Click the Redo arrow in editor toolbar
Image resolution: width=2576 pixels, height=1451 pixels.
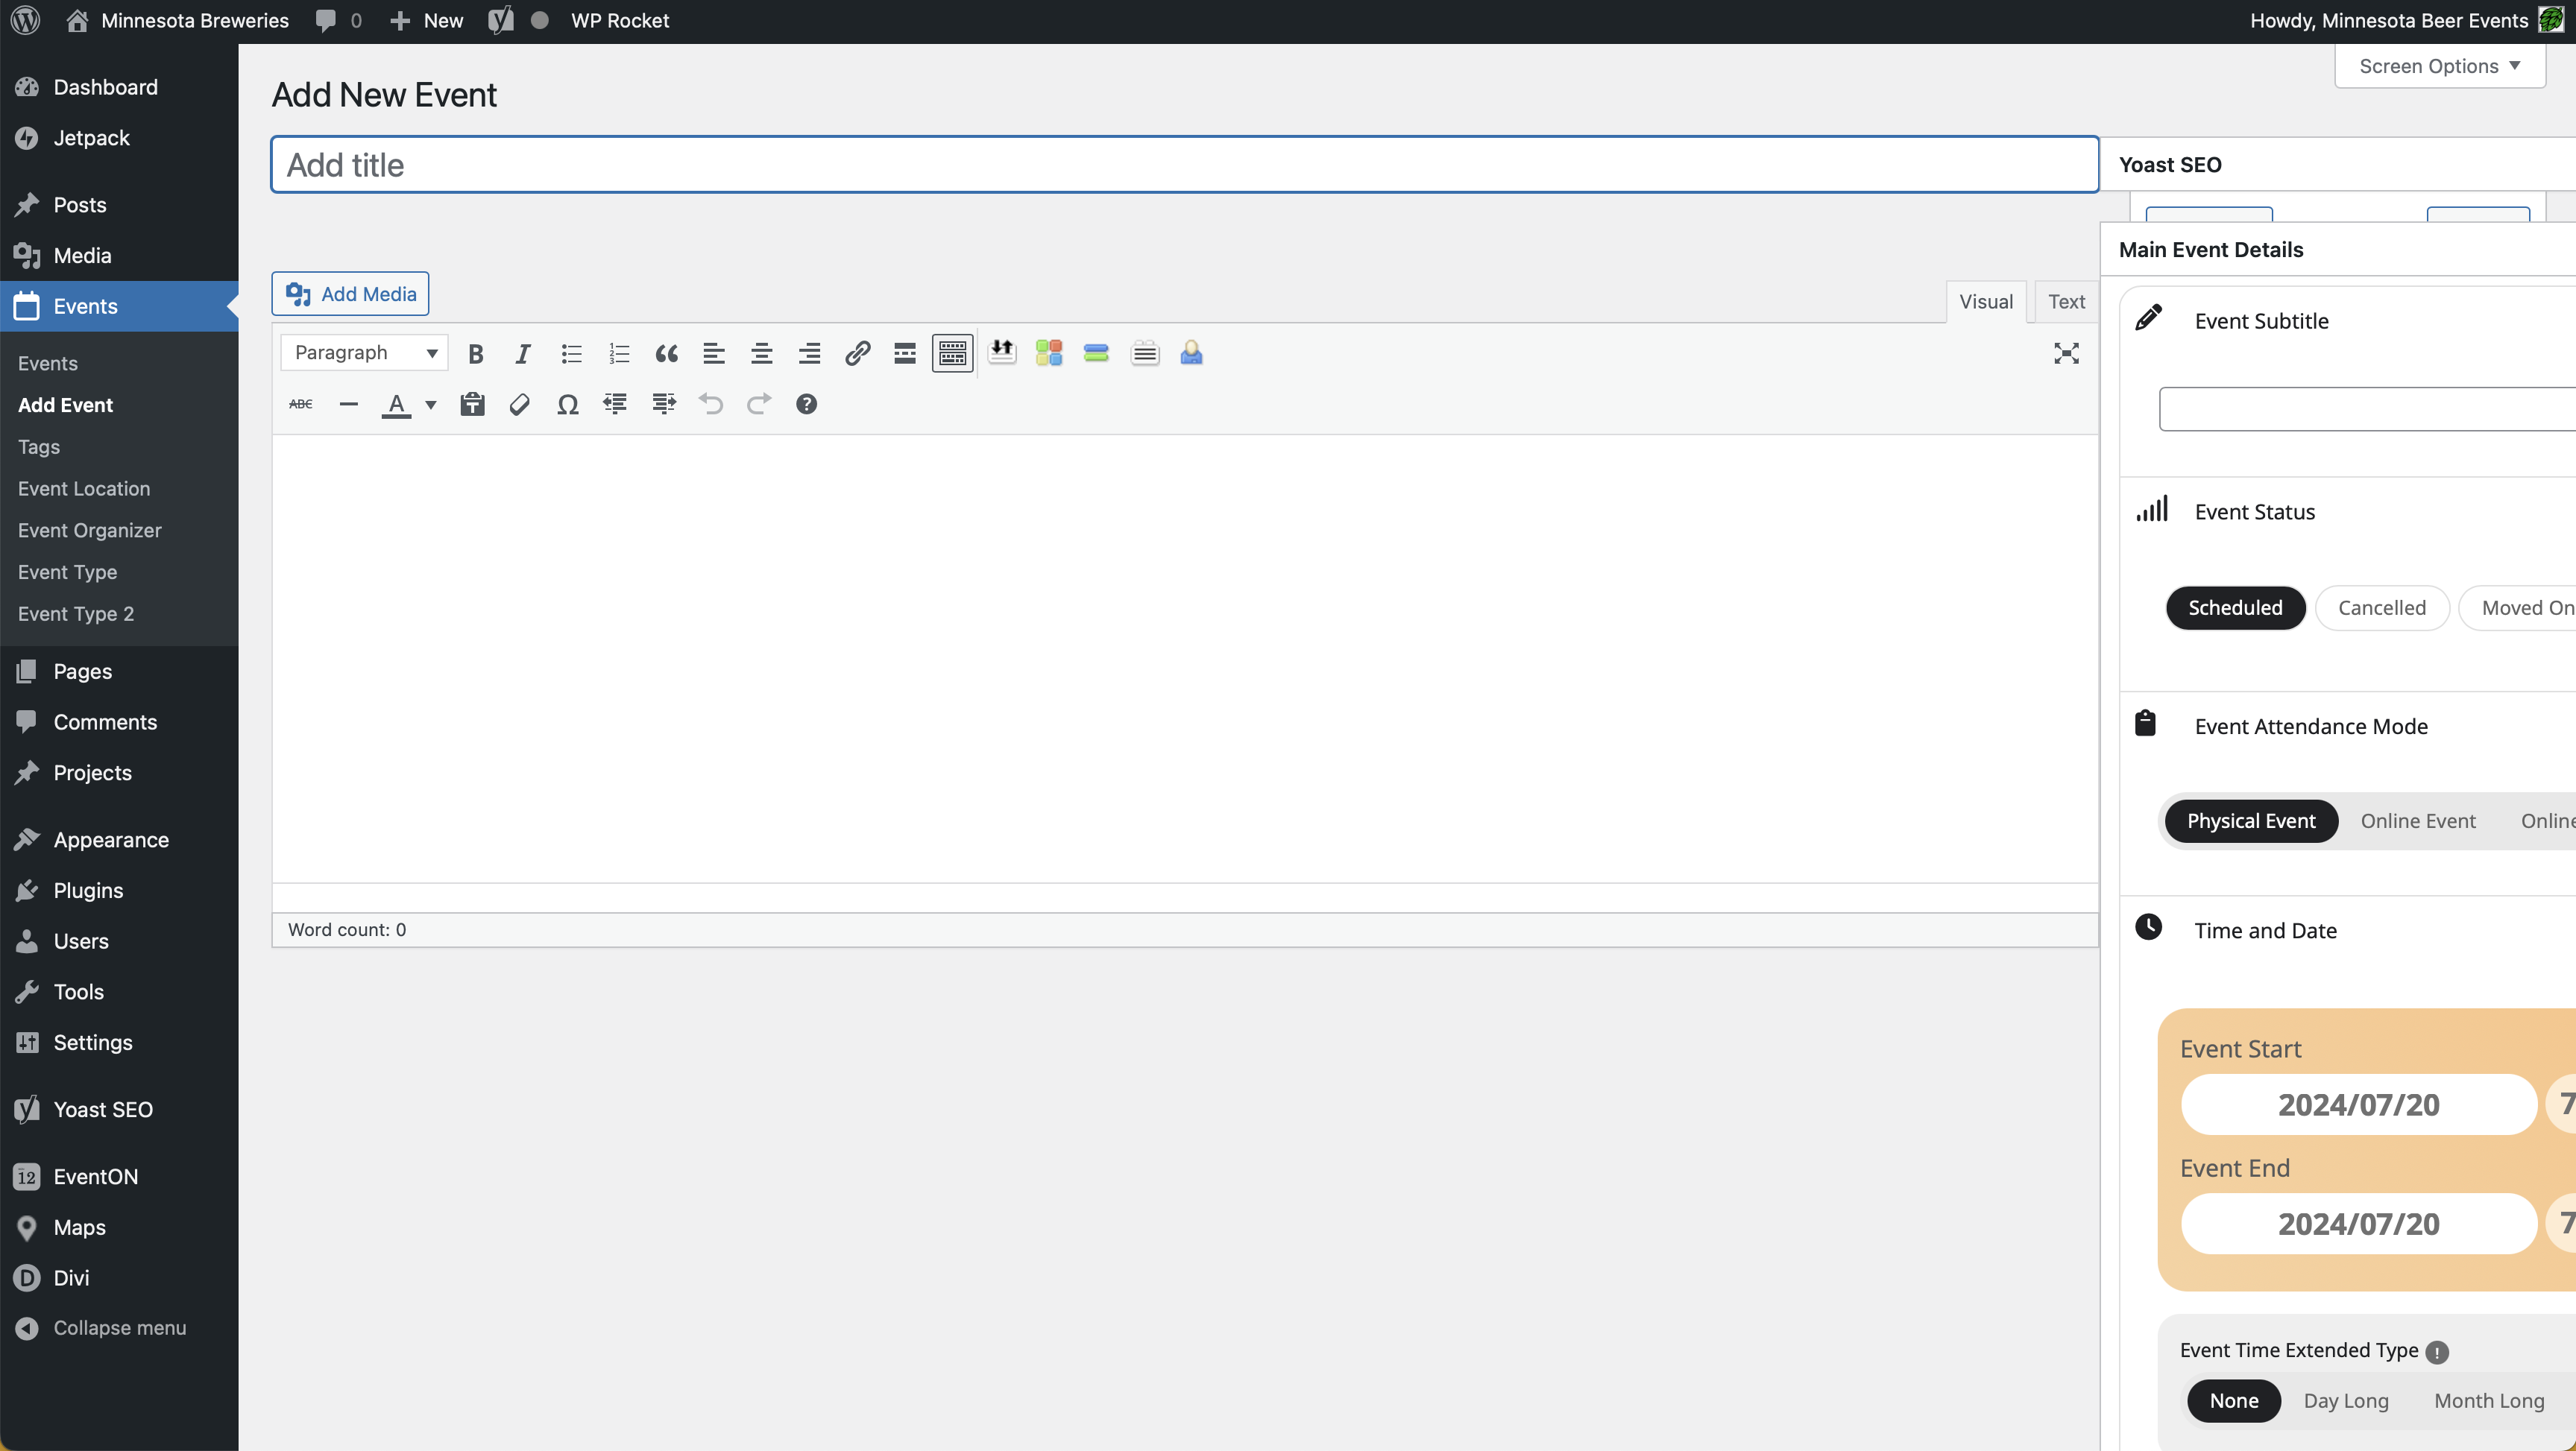point(759,405)
